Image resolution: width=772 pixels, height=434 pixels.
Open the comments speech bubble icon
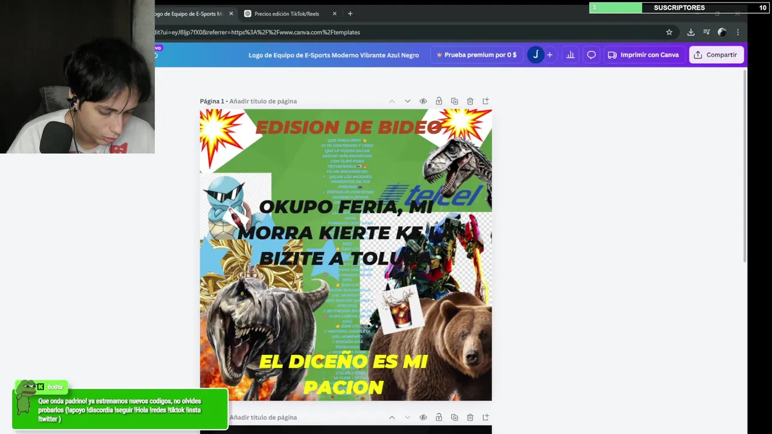[591, 55]
